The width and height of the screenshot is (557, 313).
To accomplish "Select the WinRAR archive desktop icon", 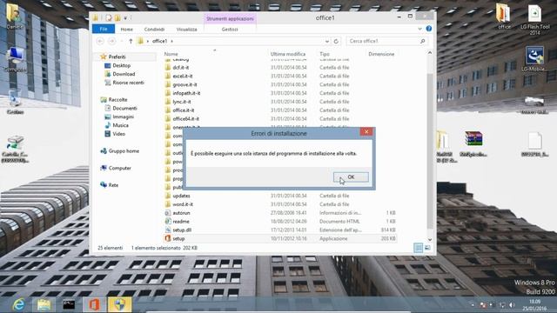I will coord(473,143).
